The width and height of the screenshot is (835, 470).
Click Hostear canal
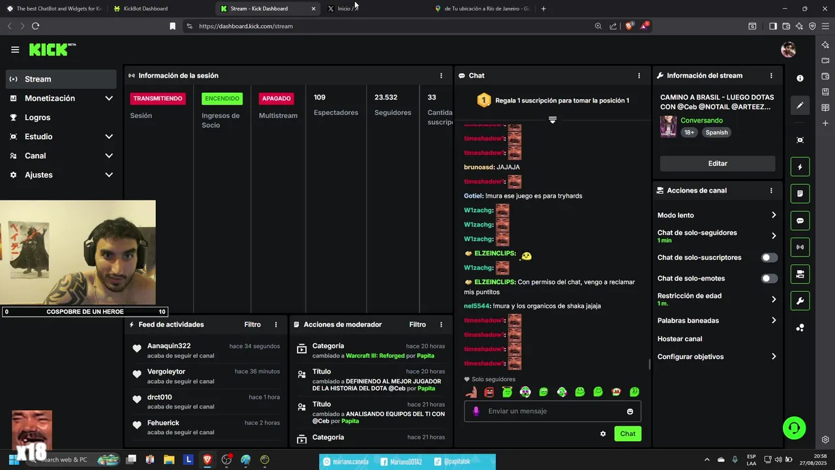(x=680, y=339)
